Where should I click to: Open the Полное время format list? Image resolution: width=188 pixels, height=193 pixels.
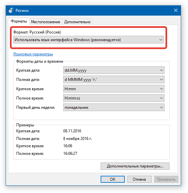114,98
